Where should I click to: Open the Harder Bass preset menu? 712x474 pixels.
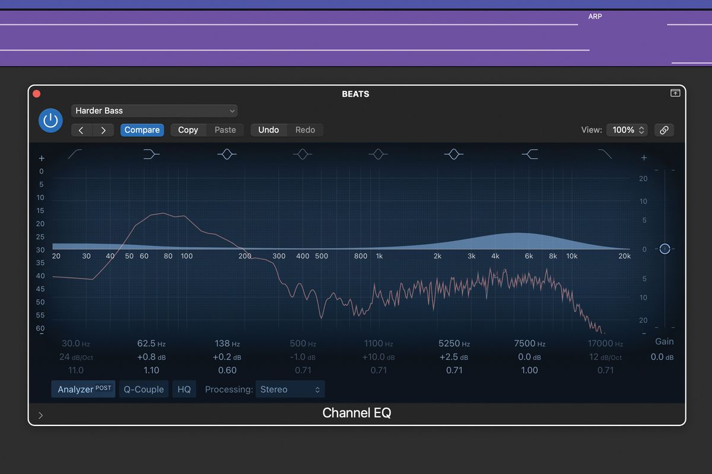154,111
